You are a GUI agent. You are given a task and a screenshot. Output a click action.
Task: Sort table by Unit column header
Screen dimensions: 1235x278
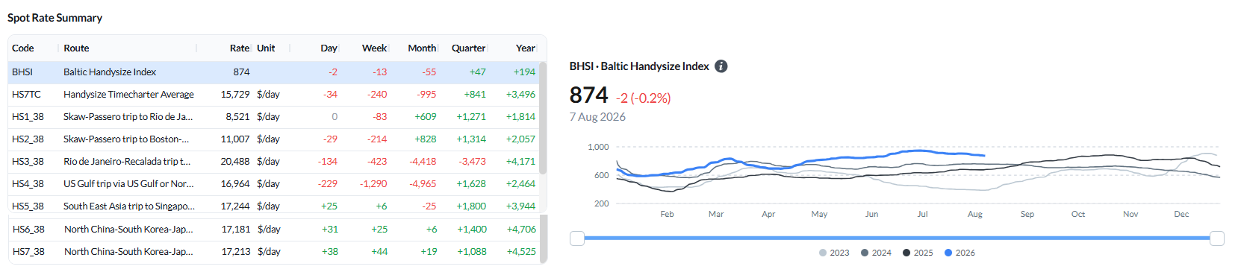(266, 48)
